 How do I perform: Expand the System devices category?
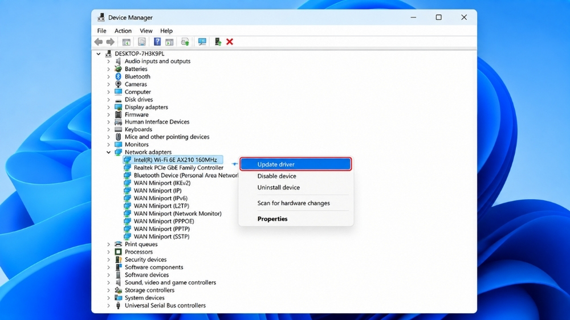click(x=108, y=297)
